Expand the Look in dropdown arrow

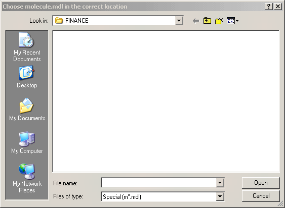[x=179, y=21]
